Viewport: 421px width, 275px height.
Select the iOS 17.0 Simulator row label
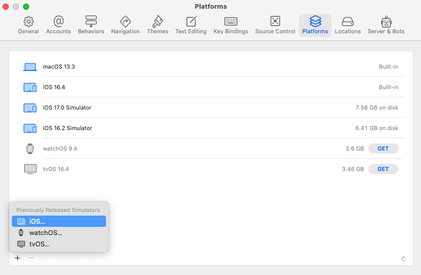[x=67, y=108]
